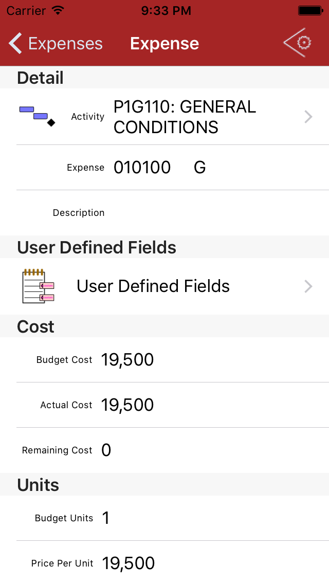Edit the Budget Units value
329x584 pixels.
pyautogui.click(x=106, y=518)
